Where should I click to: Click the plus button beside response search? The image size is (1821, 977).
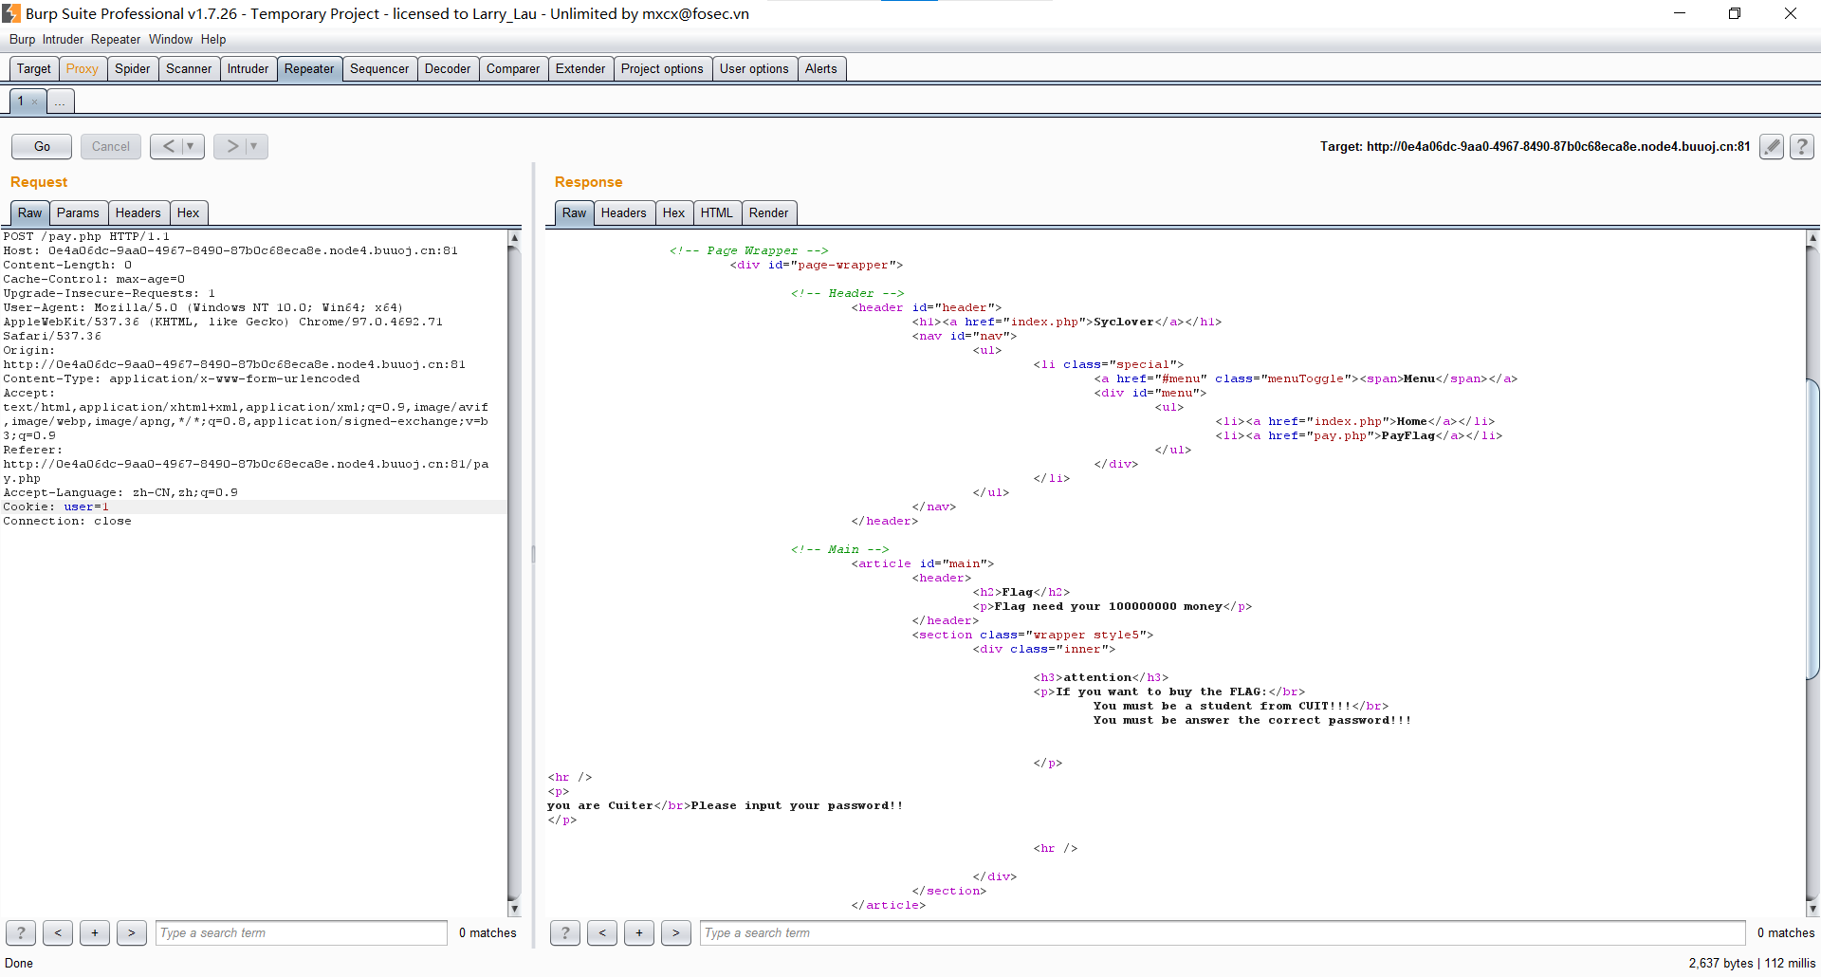(639, 932)
